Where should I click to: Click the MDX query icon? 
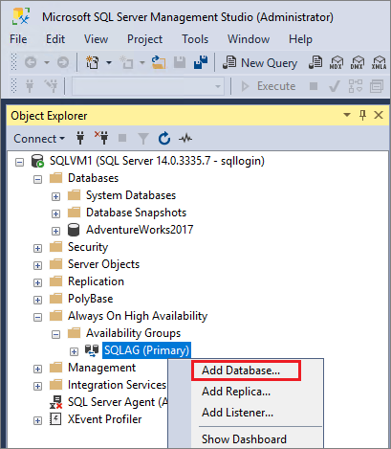336,62
